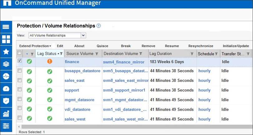Click the stacked layers sidebar icon
The image size is (253, 135).
pyautogui.click(x=6, y=64)
